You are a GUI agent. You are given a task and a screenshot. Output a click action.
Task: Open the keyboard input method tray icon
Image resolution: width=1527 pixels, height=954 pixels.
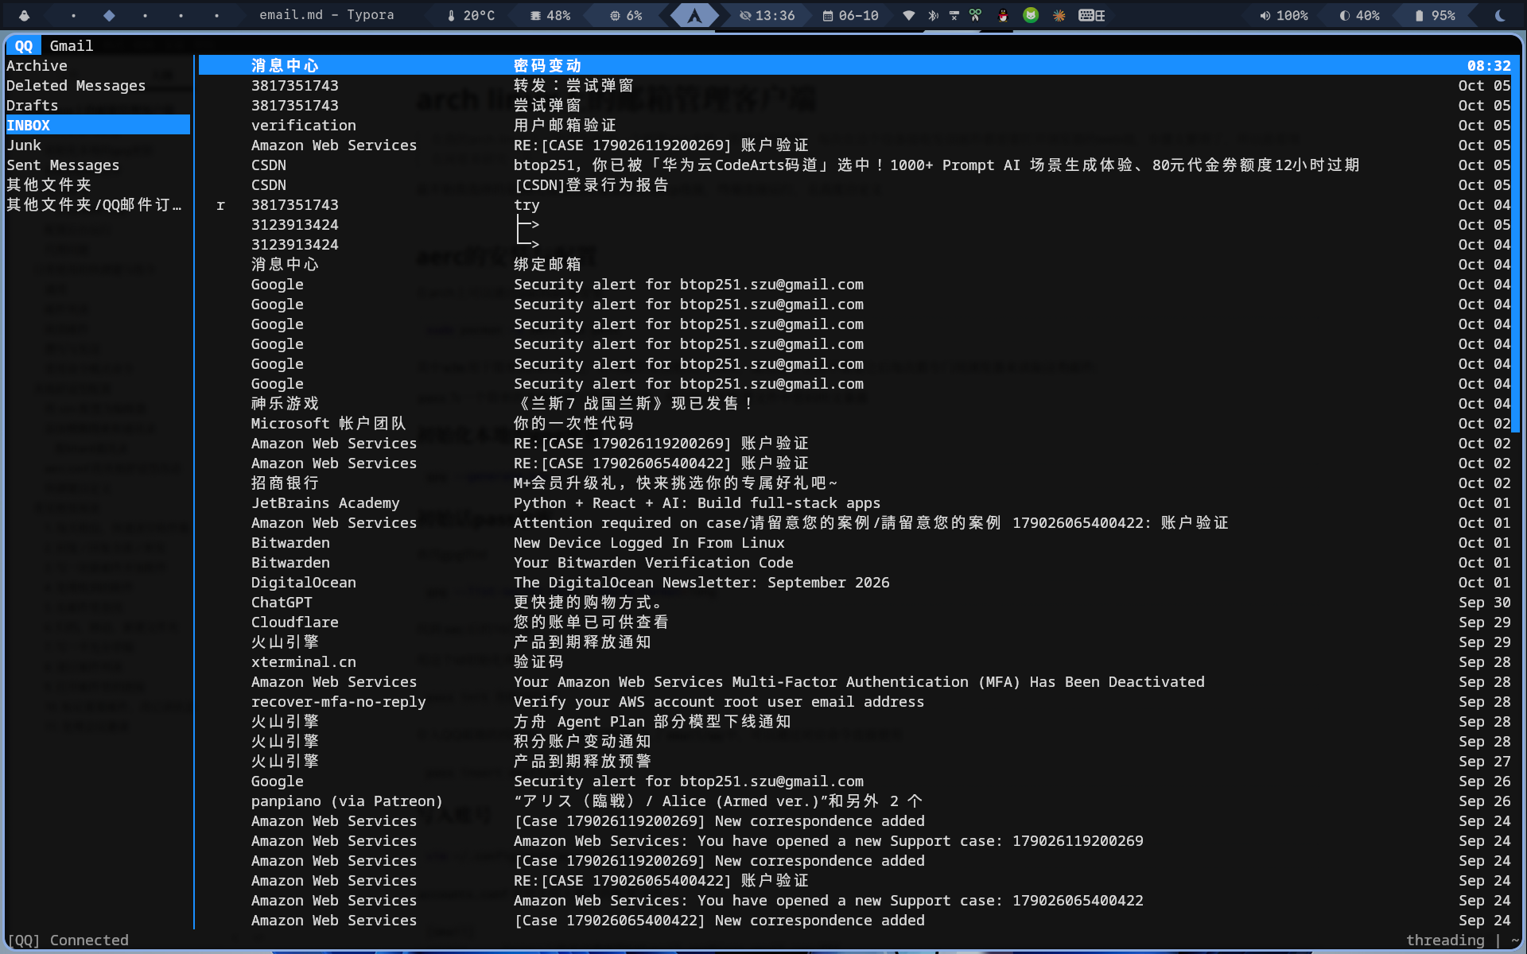(x=1091, y=15)
